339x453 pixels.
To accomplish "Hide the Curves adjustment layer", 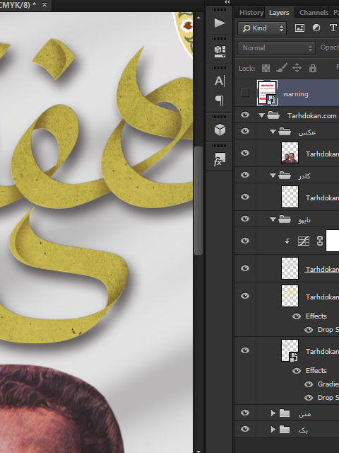I will click(x=245, y=241).
